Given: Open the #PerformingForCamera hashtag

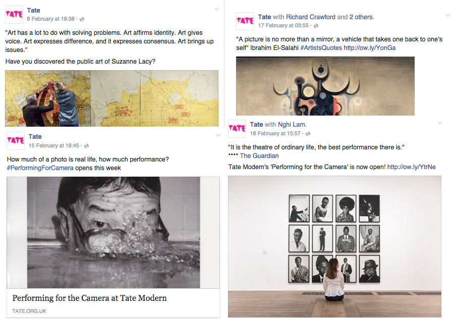Looking at the screenshot, I should pyautogui.click(x=40, y=168).
